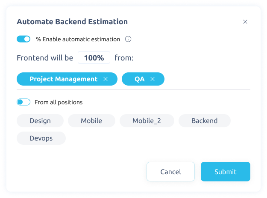
Task: Remove the Project Management tag with its X
Action: coord(106,79)
